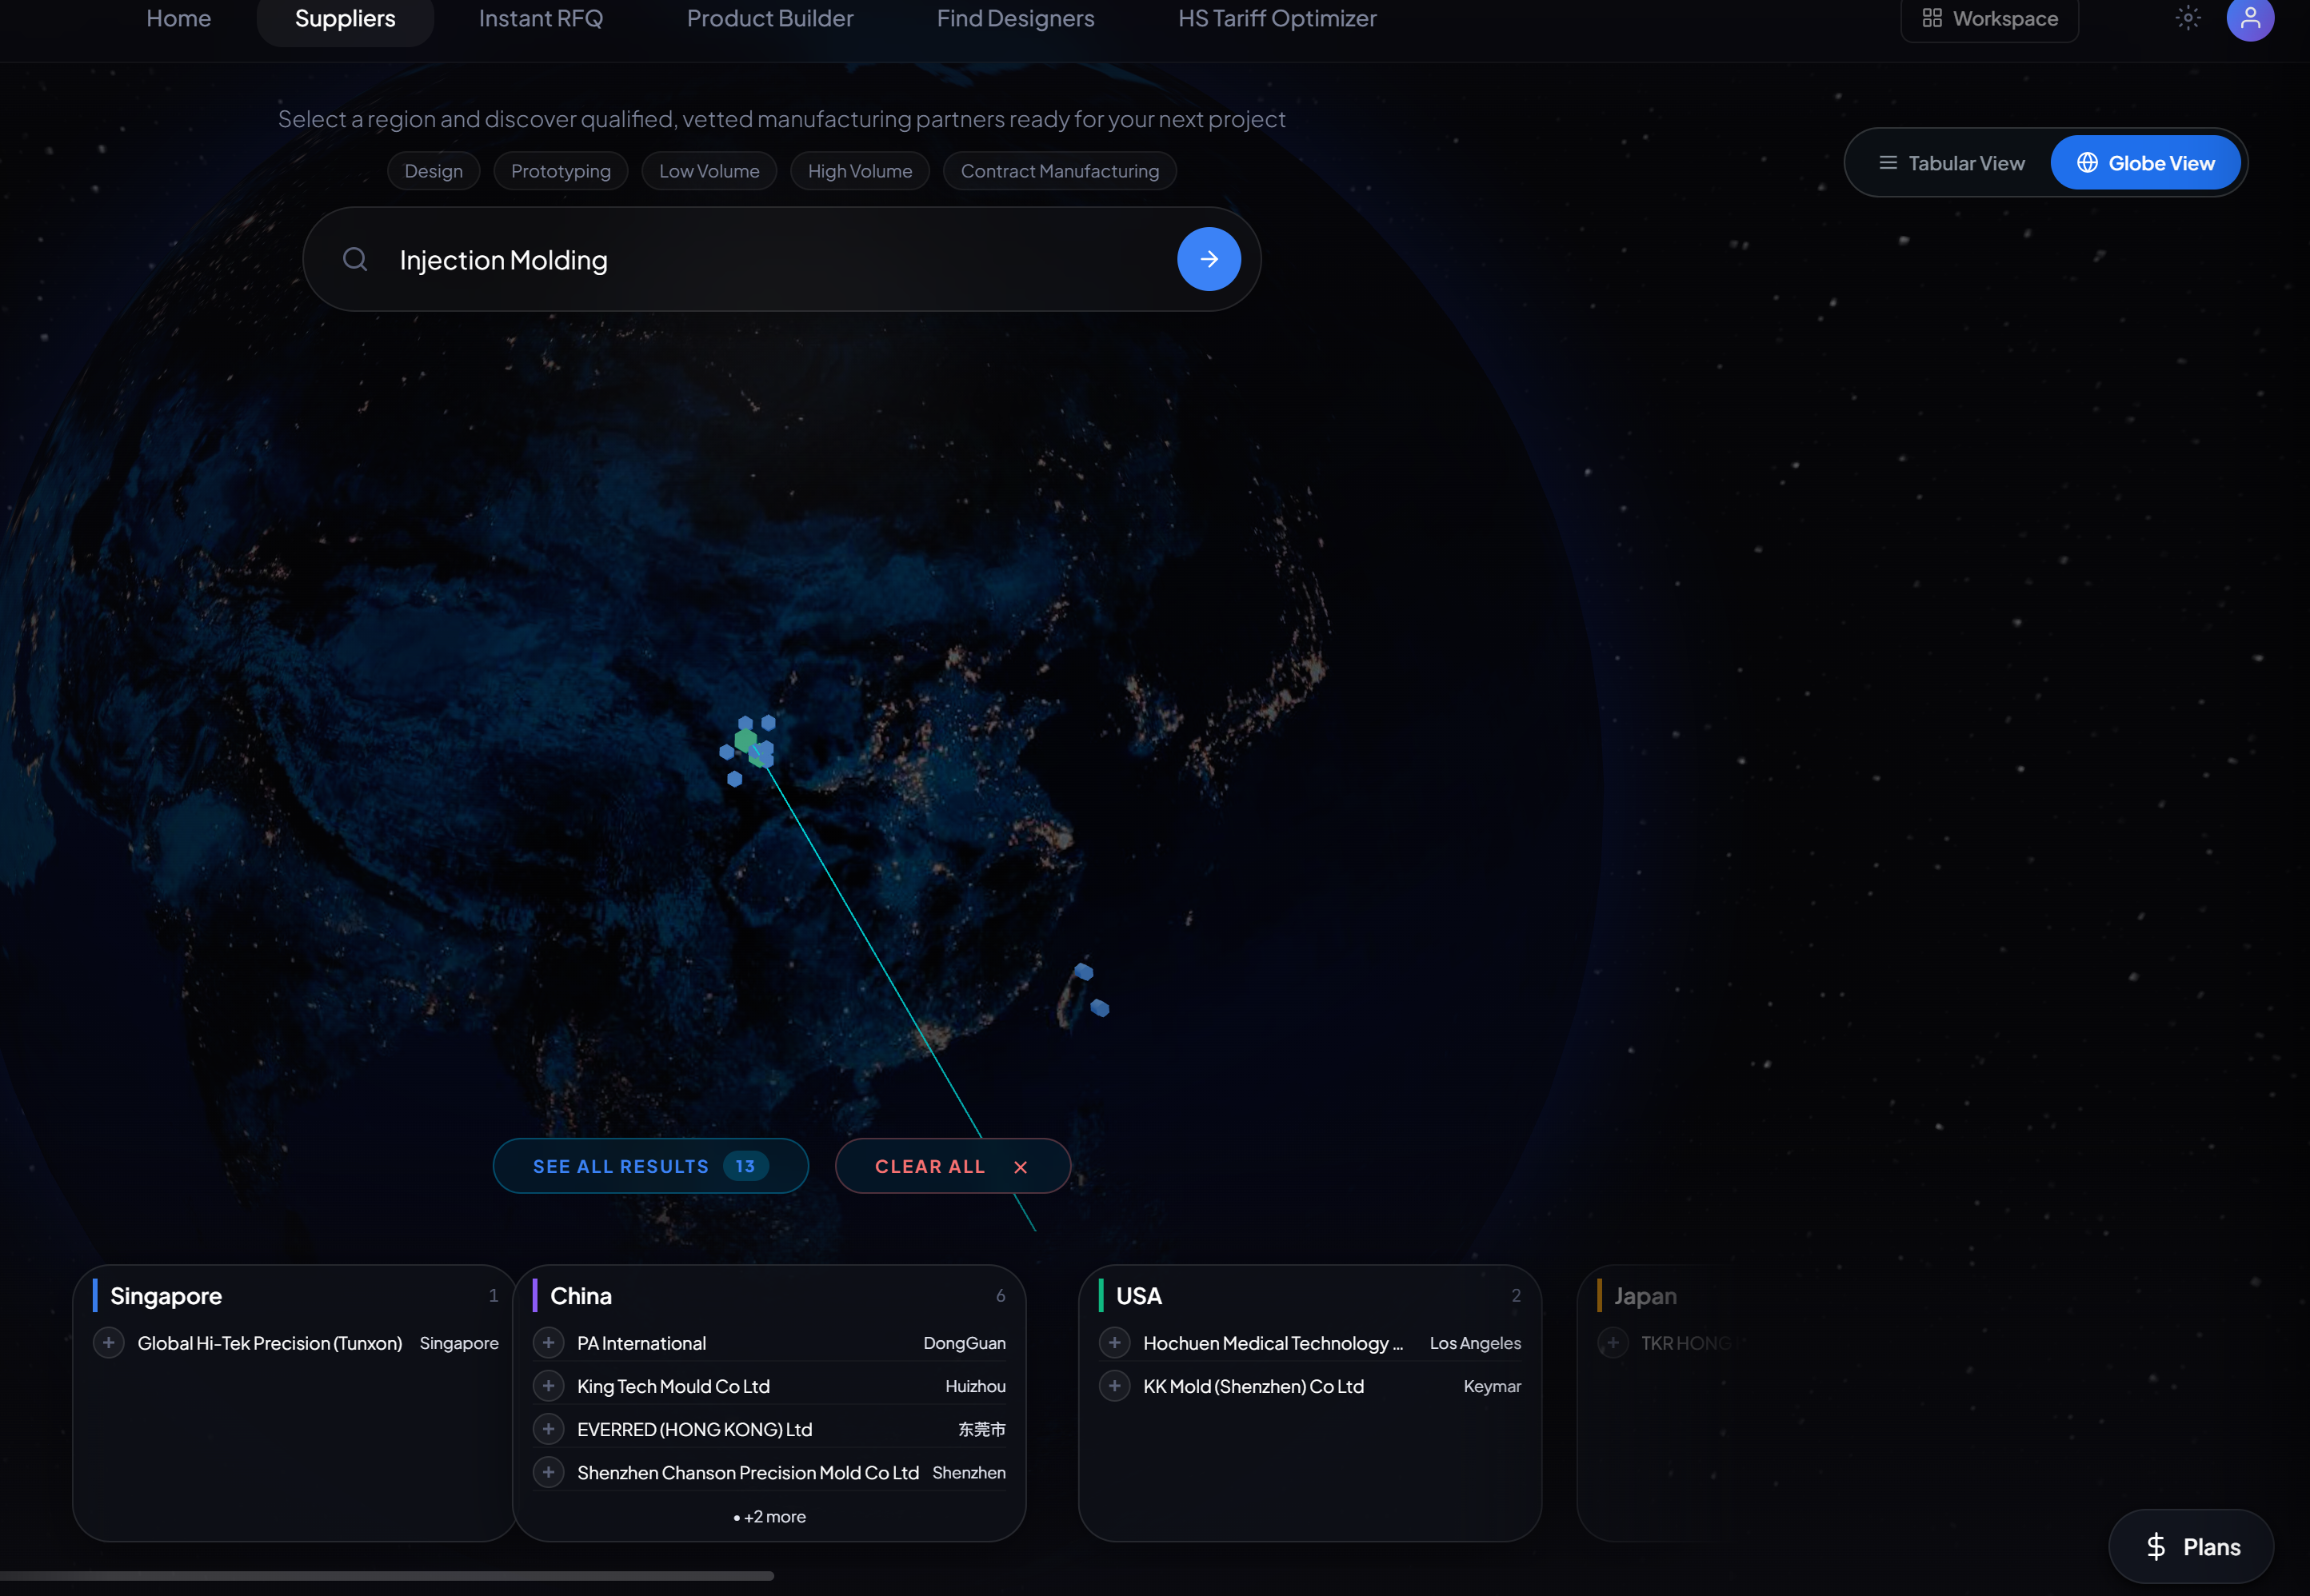Click the horizontal scrollbar at bottom
The height and width of the screenshot is (1596, 2310).
(386, 1576)
